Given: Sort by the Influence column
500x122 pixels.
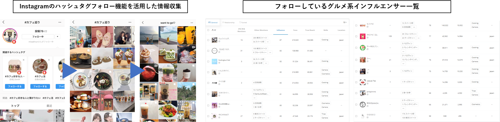Looking at the screenshot, I should point(281,30).
